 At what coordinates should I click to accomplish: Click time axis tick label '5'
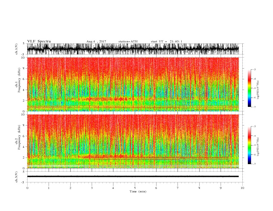(x=135, y=188)
